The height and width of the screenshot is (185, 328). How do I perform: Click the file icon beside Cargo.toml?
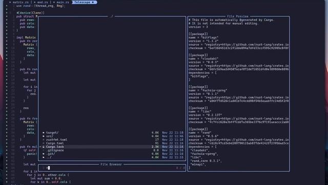(x=44, y=143)
